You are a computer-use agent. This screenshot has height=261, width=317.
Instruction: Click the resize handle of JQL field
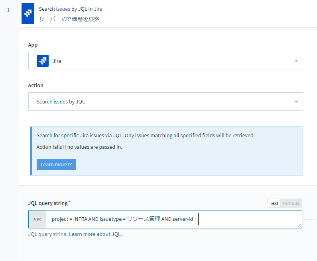tap(299, 226)
